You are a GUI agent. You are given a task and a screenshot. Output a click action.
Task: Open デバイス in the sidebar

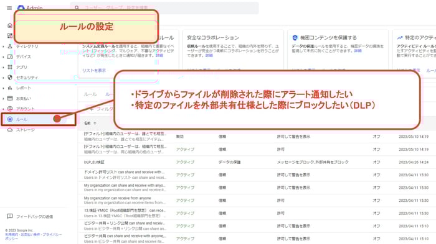click(24, 56)
